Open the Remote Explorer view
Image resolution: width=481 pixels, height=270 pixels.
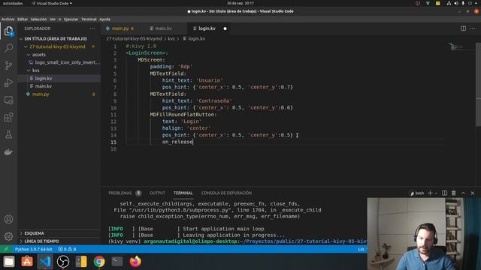(8, 100)
